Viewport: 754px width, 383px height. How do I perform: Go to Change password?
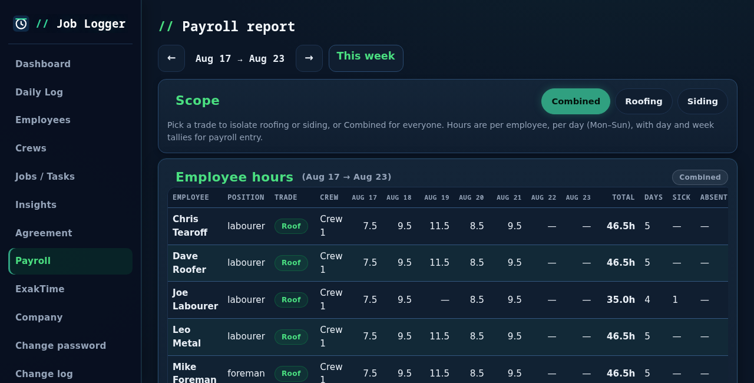click(70, 346)
